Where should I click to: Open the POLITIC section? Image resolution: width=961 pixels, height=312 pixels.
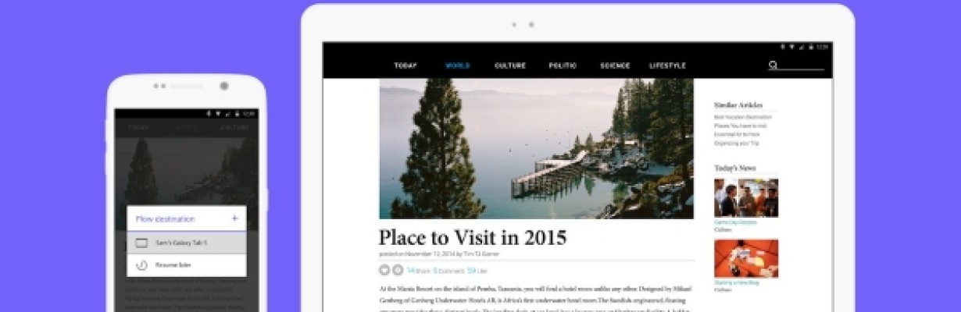click(x=563, y=66)
